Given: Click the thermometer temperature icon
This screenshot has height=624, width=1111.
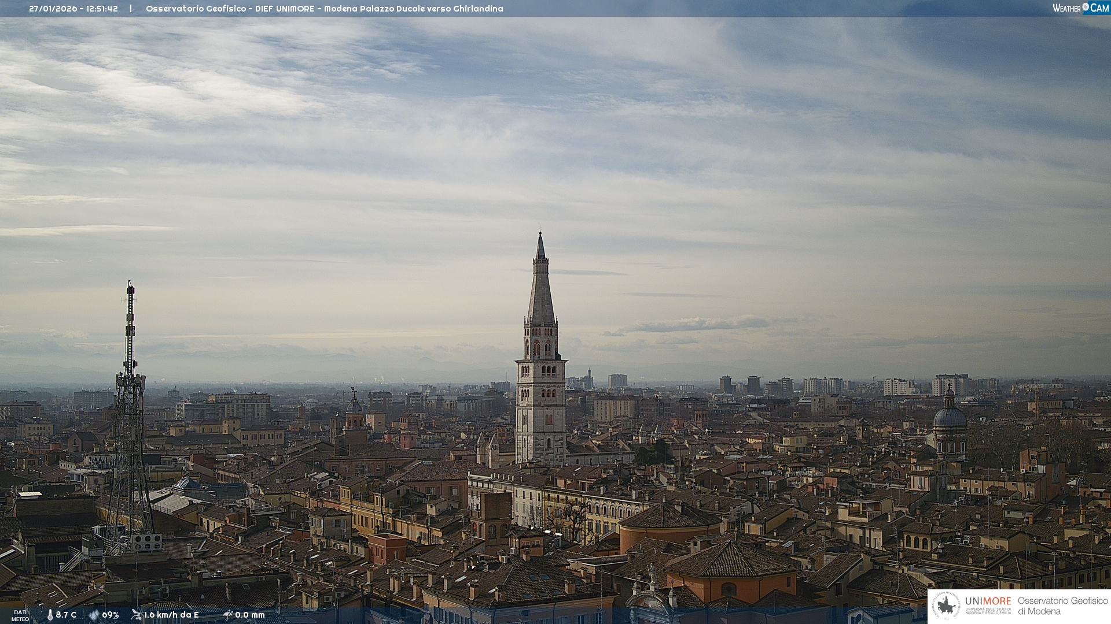Looking at the screenshot, I should (50, 615).
